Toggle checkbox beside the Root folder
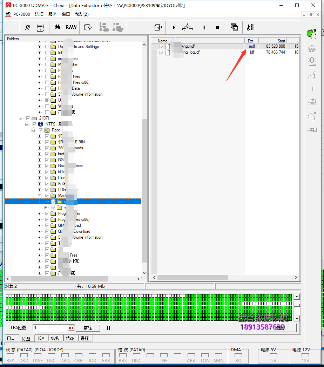The image size is (324, 367). [x=41, y=130]
